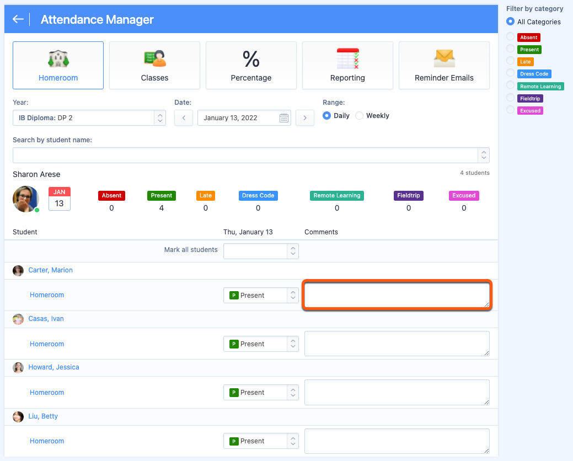Image resolution: width=573 pixels, height=461 pixels.
Task: Open the calendar picker icon
Action: pos(284,118)
